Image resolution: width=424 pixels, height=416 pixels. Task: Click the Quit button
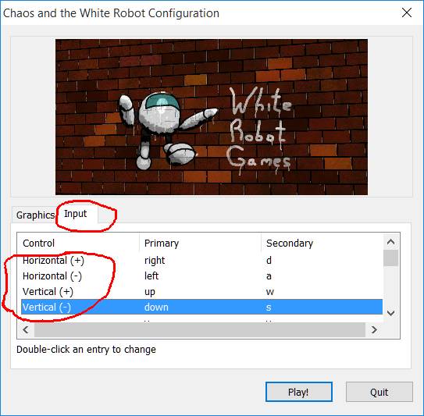(x=379, y=392)
